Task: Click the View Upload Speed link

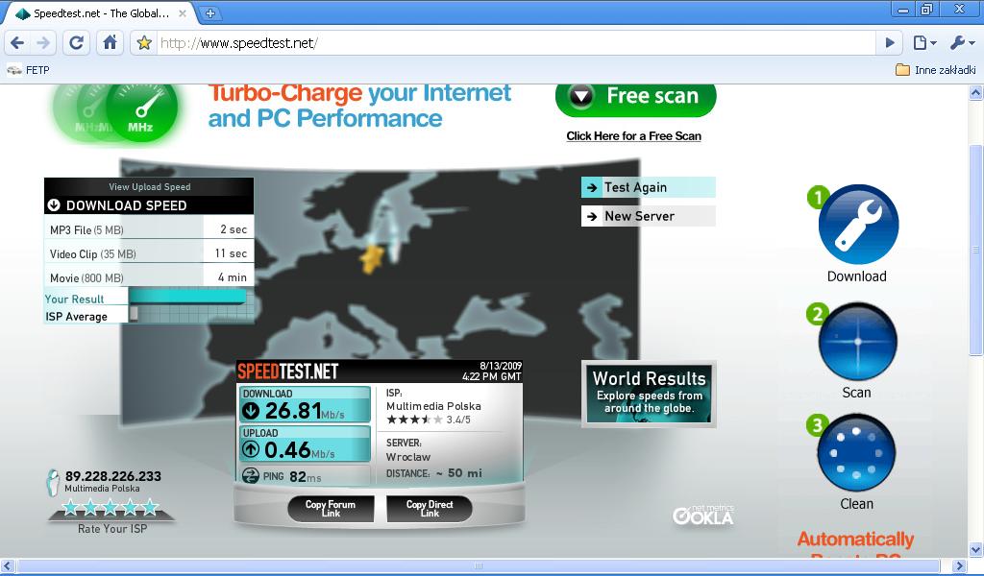Action: [149, 187]
